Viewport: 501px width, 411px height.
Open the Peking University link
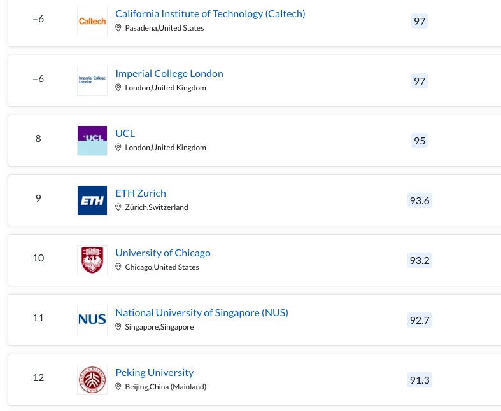click(x=155, y=373)
